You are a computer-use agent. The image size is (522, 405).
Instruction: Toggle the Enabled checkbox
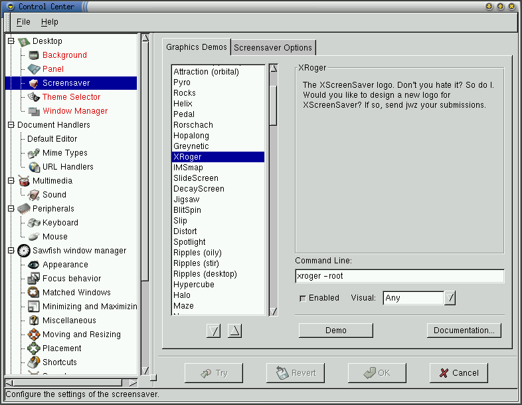[x=303, y=299]
